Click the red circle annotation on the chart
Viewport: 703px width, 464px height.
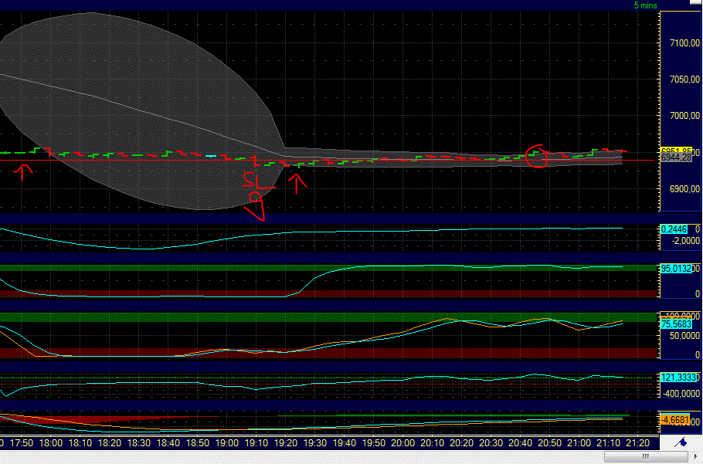[x=538, y=157]
